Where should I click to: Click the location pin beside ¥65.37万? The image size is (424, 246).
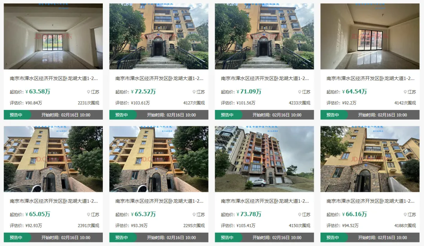pos(194,215)
